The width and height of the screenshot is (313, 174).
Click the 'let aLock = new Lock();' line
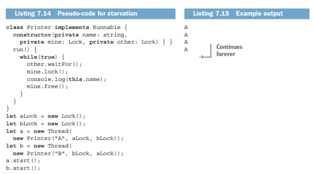click(45, 116)
